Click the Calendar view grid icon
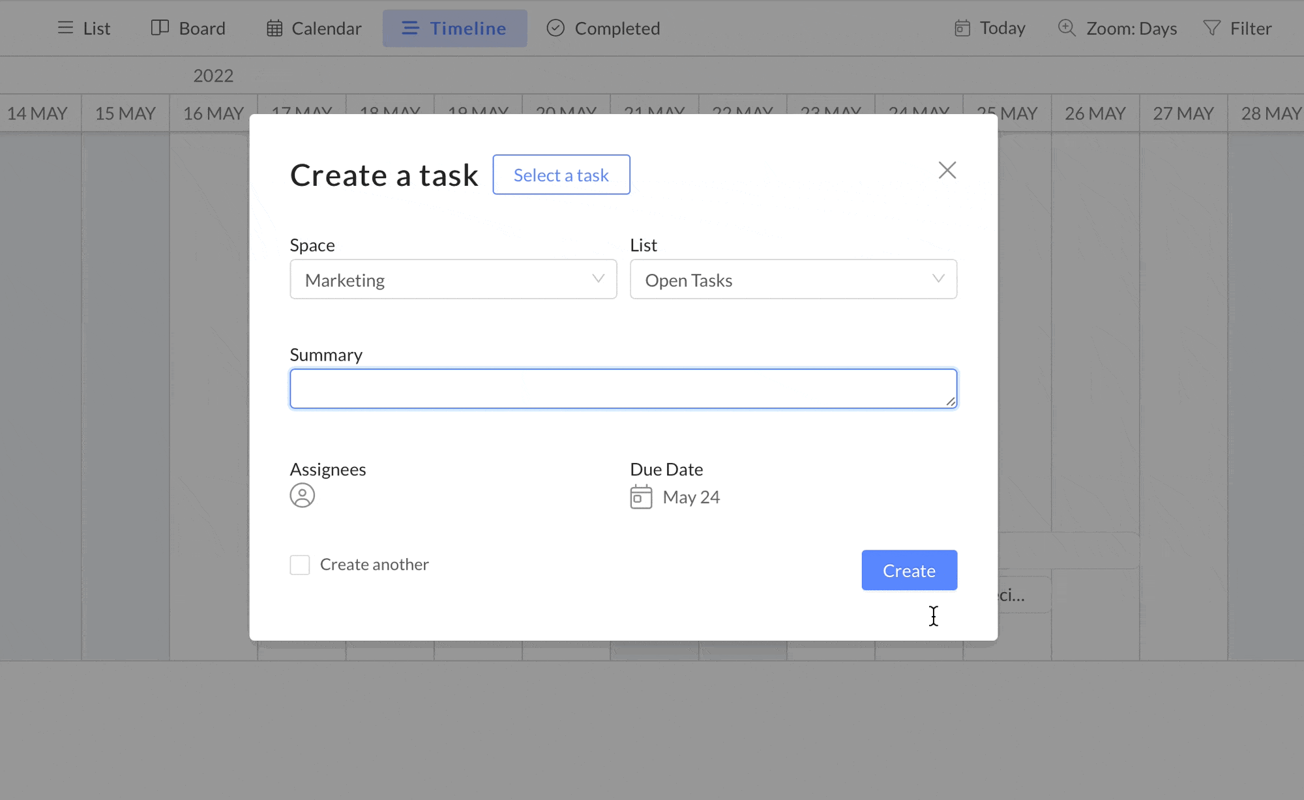The image size is (1304, 800). [274, 29]
